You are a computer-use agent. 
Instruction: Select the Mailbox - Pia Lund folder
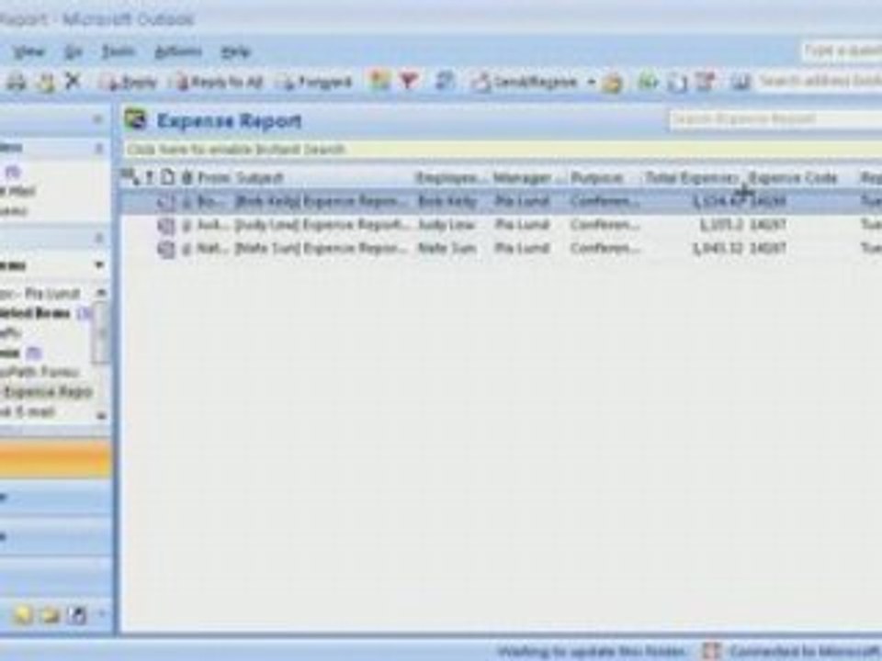[40, 294]
